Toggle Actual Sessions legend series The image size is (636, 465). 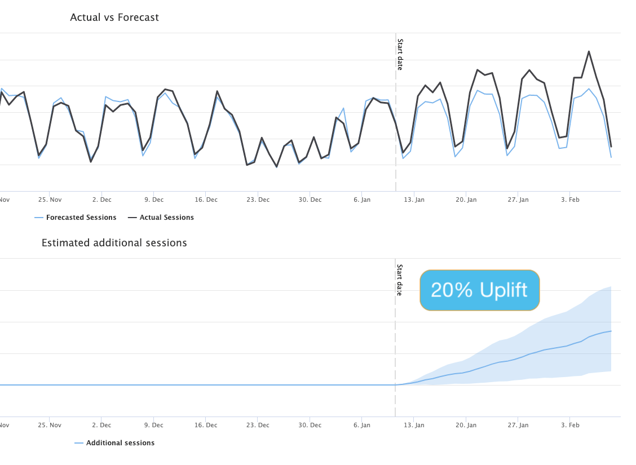[x=161, y=218]
